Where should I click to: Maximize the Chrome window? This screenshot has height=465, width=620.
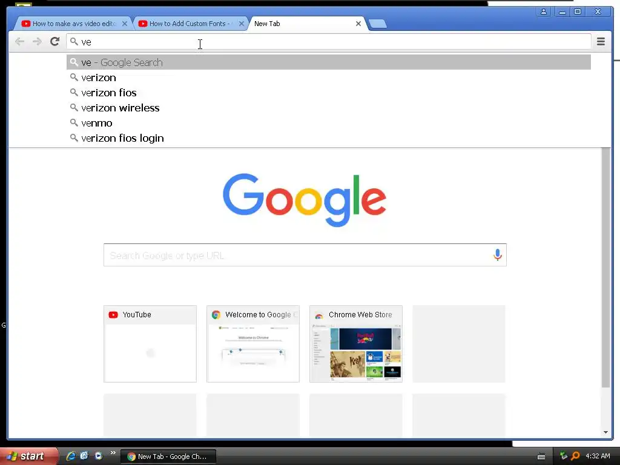(578, 12)
